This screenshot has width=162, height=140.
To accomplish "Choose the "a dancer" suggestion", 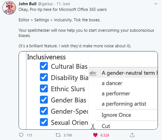I will pos(112,83).
